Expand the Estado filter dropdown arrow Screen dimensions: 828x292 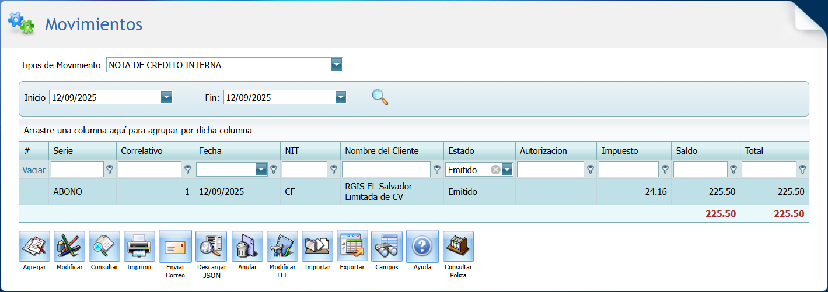pos(508,170)
